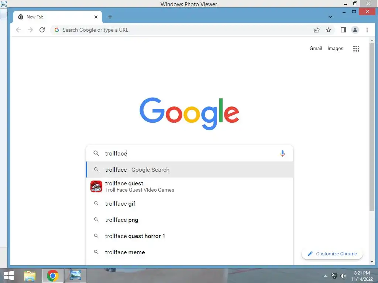
Task: Click Chrome icon in taskbar
Action: [53, 276]
